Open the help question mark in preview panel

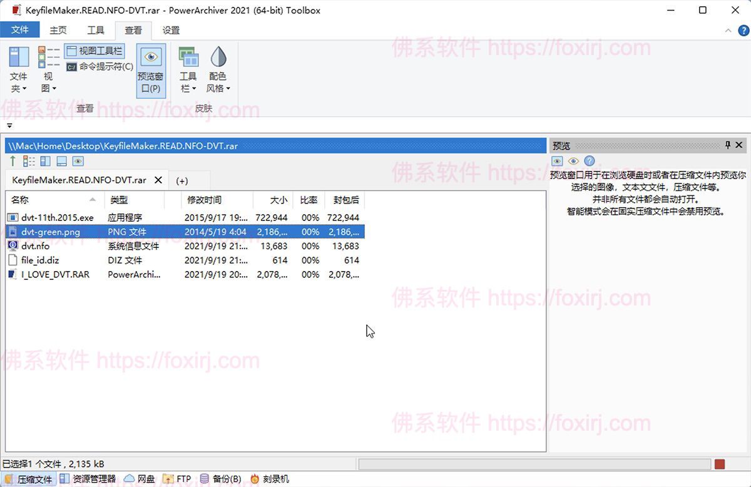tap(589, 161)
